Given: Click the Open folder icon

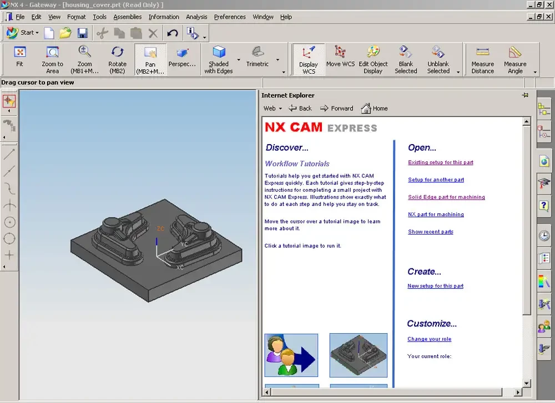Looking at the screenshot, I should coord(65,33).
